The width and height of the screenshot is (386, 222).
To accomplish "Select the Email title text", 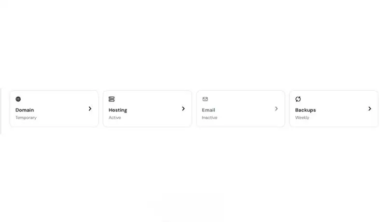I will [x=208, y=110].
